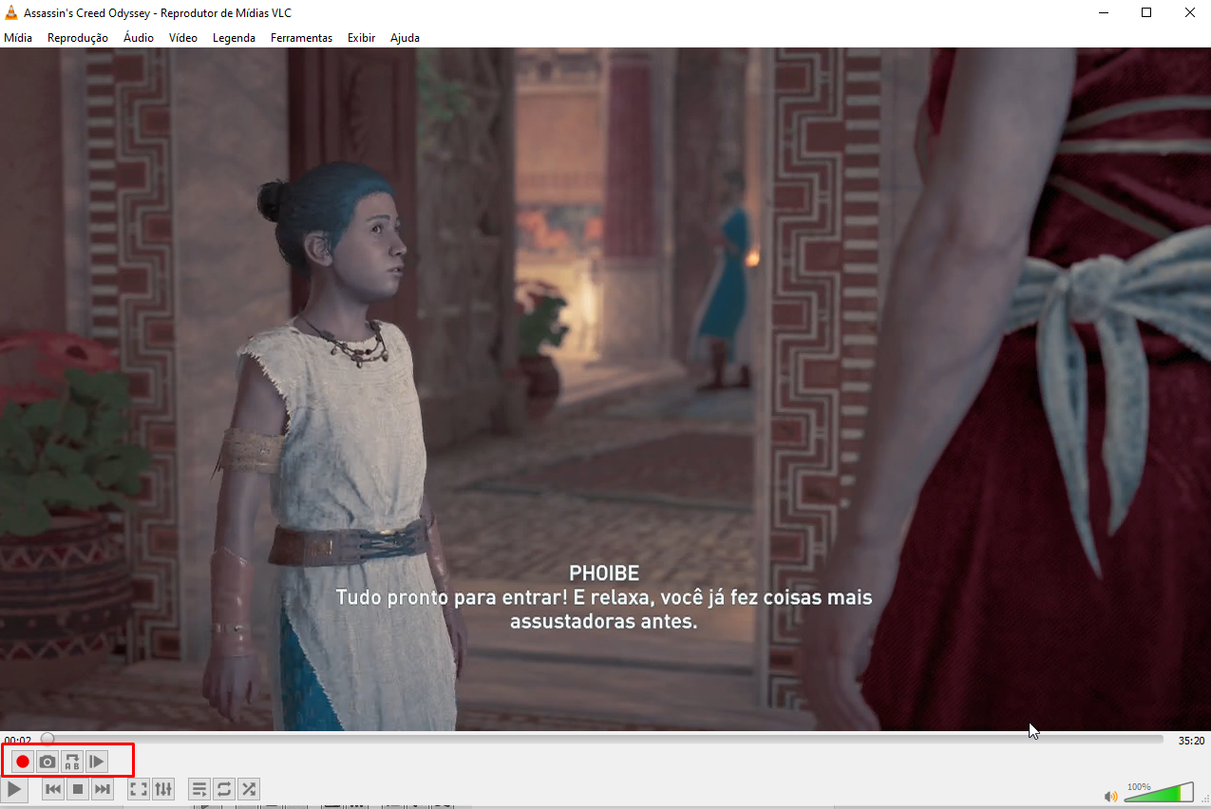
Task: Open the Legenda menu
Action: (x=234, y=38)
